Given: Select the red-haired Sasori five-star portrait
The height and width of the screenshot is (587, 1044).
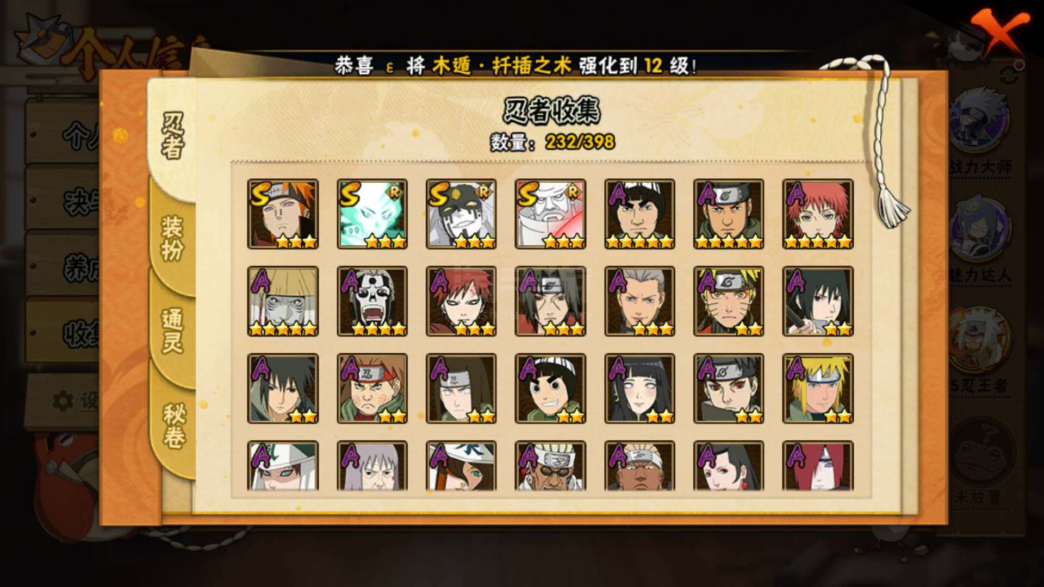Looking at the screenshot, I should [x=818, y=214].
